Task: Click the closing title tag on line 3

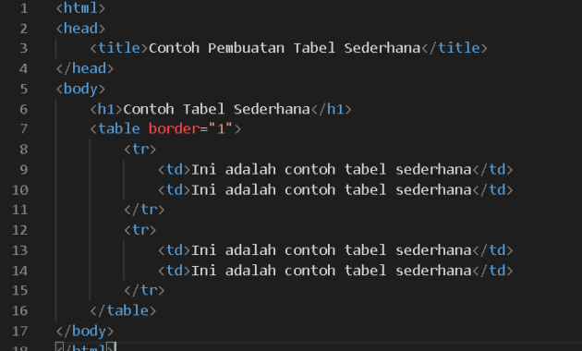Action: tap(455, 48)
